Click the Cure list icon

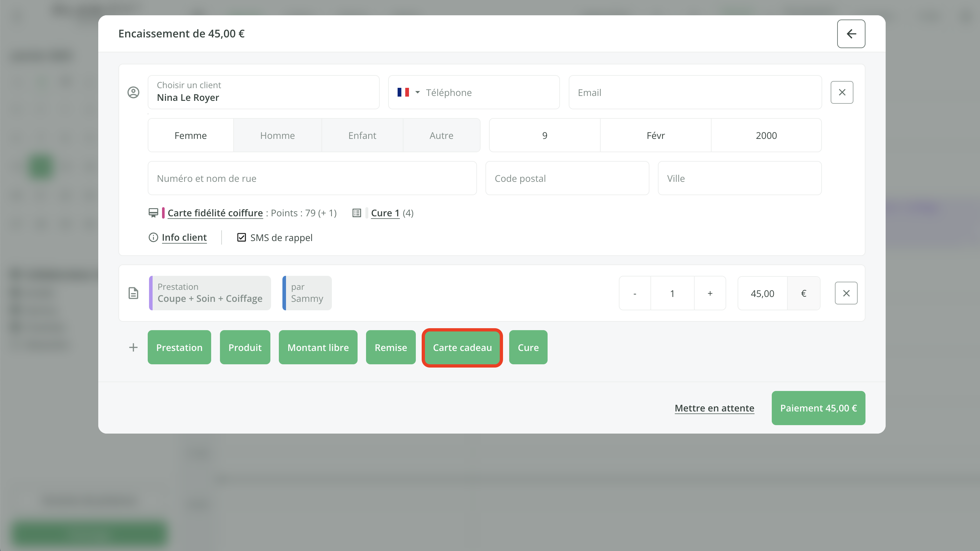357,213
